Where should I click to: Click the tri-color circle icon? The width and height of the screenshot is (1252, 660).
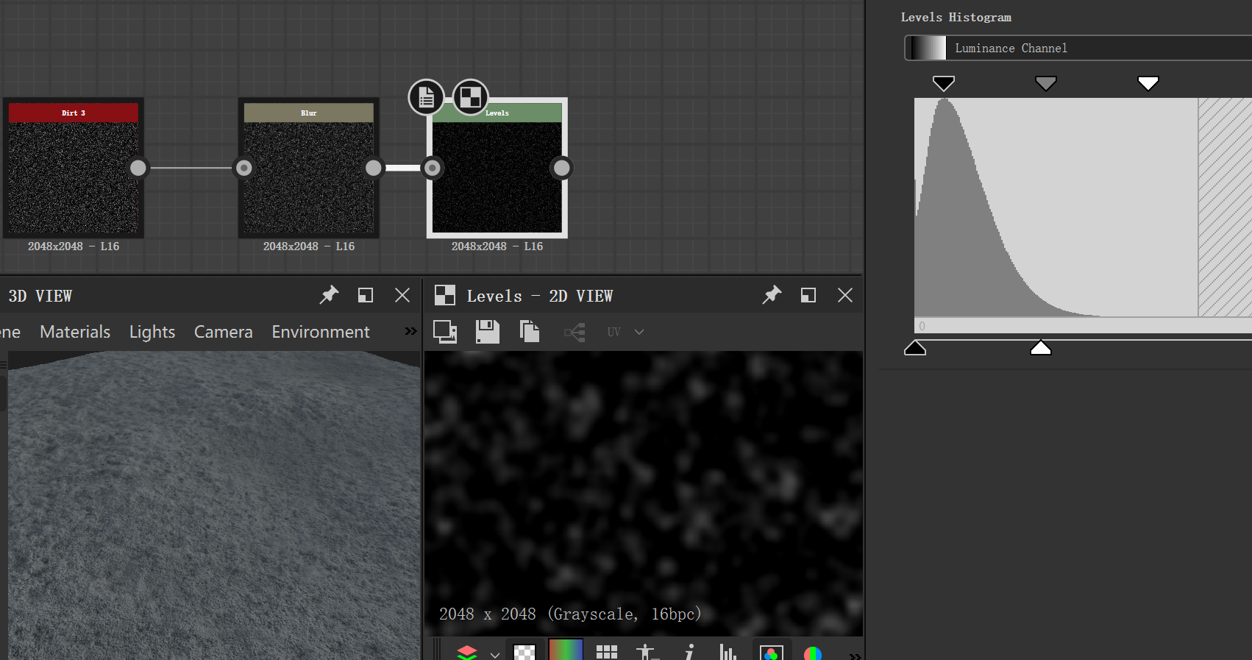point(813,654)
